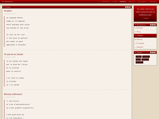Select Photos in the sidebar Navigation list
This screenshot has height=119, width=159.
[145, 40]
